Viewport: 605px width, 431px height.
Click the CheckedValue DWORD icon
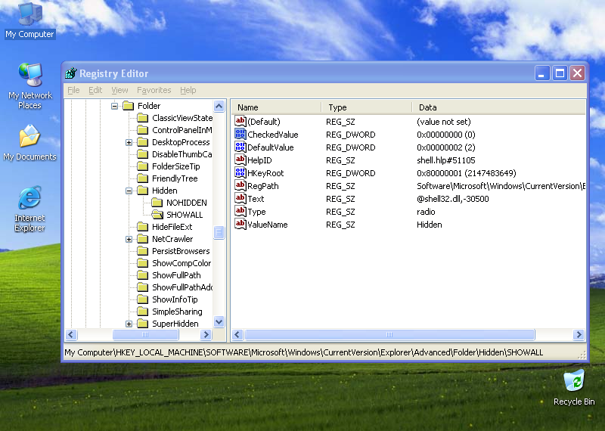click(240, 134)
